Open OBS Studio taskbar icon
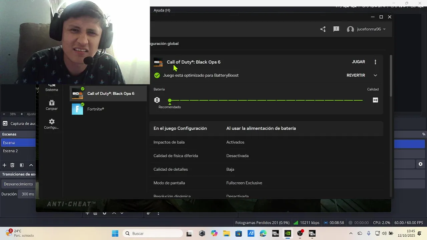 (300, 233)
